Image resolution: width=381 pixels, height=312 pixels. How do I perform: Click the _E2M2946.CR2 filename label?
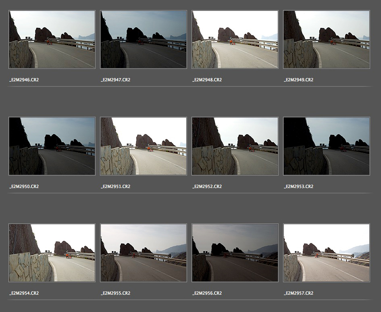click(x=24, y=80)
